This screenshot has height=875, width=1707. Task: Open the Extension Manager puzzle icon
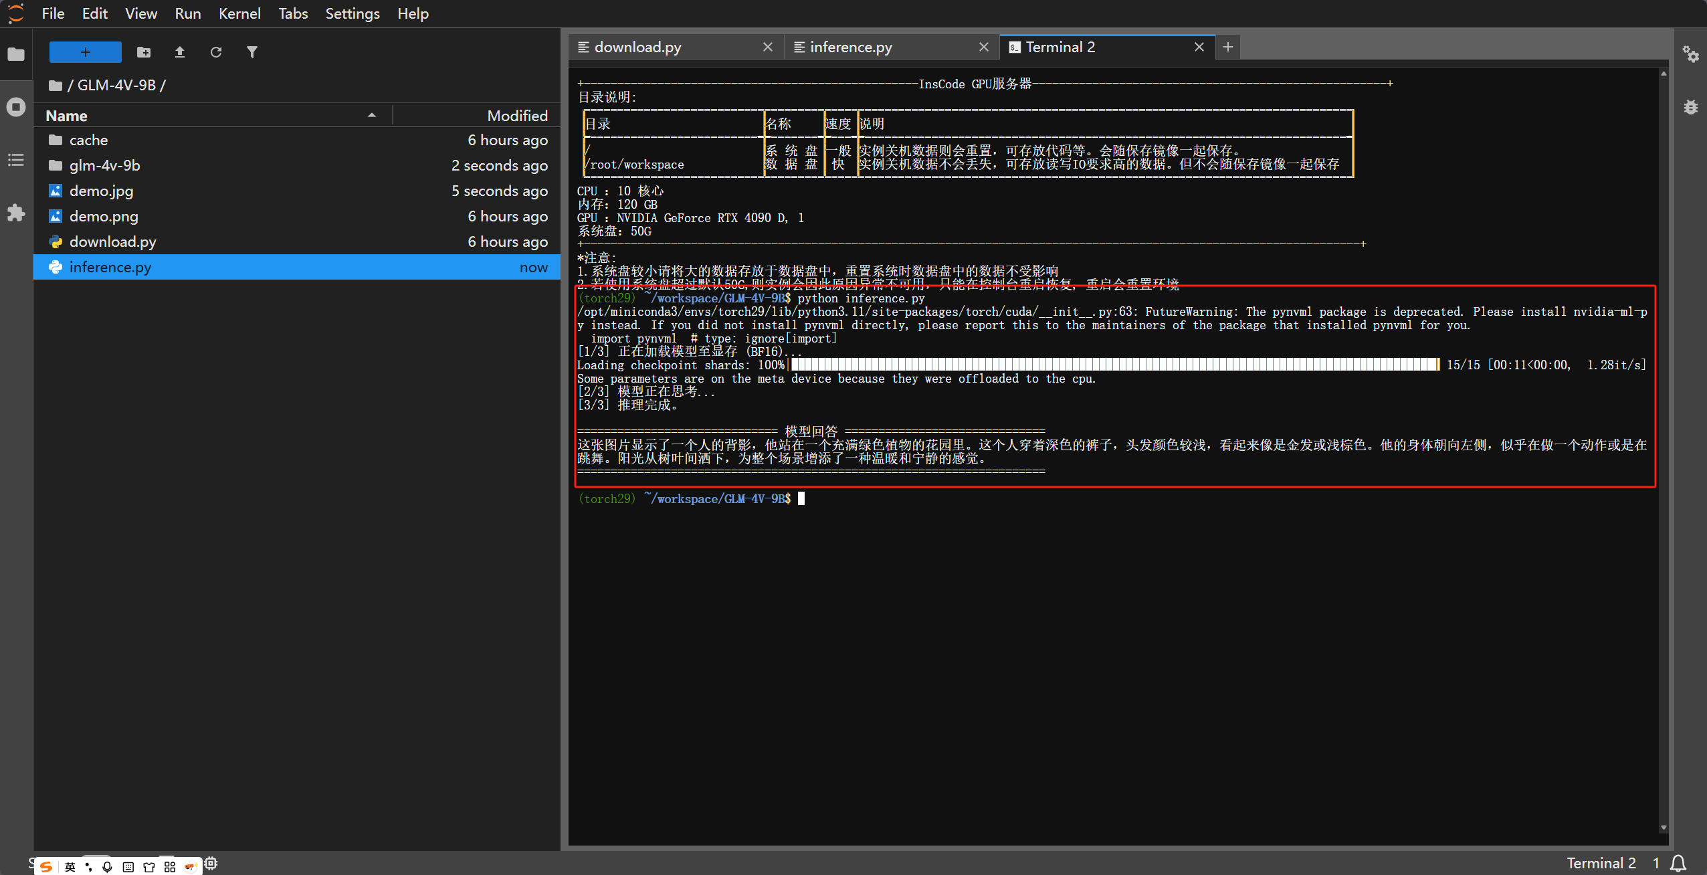[16, 213]
